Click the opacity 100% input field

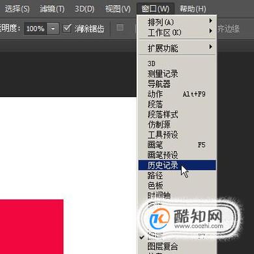click(35, 29)
